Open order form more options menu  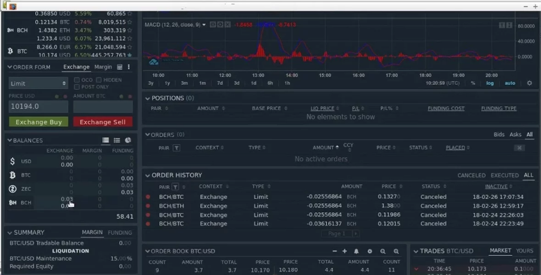pos(129,67)
